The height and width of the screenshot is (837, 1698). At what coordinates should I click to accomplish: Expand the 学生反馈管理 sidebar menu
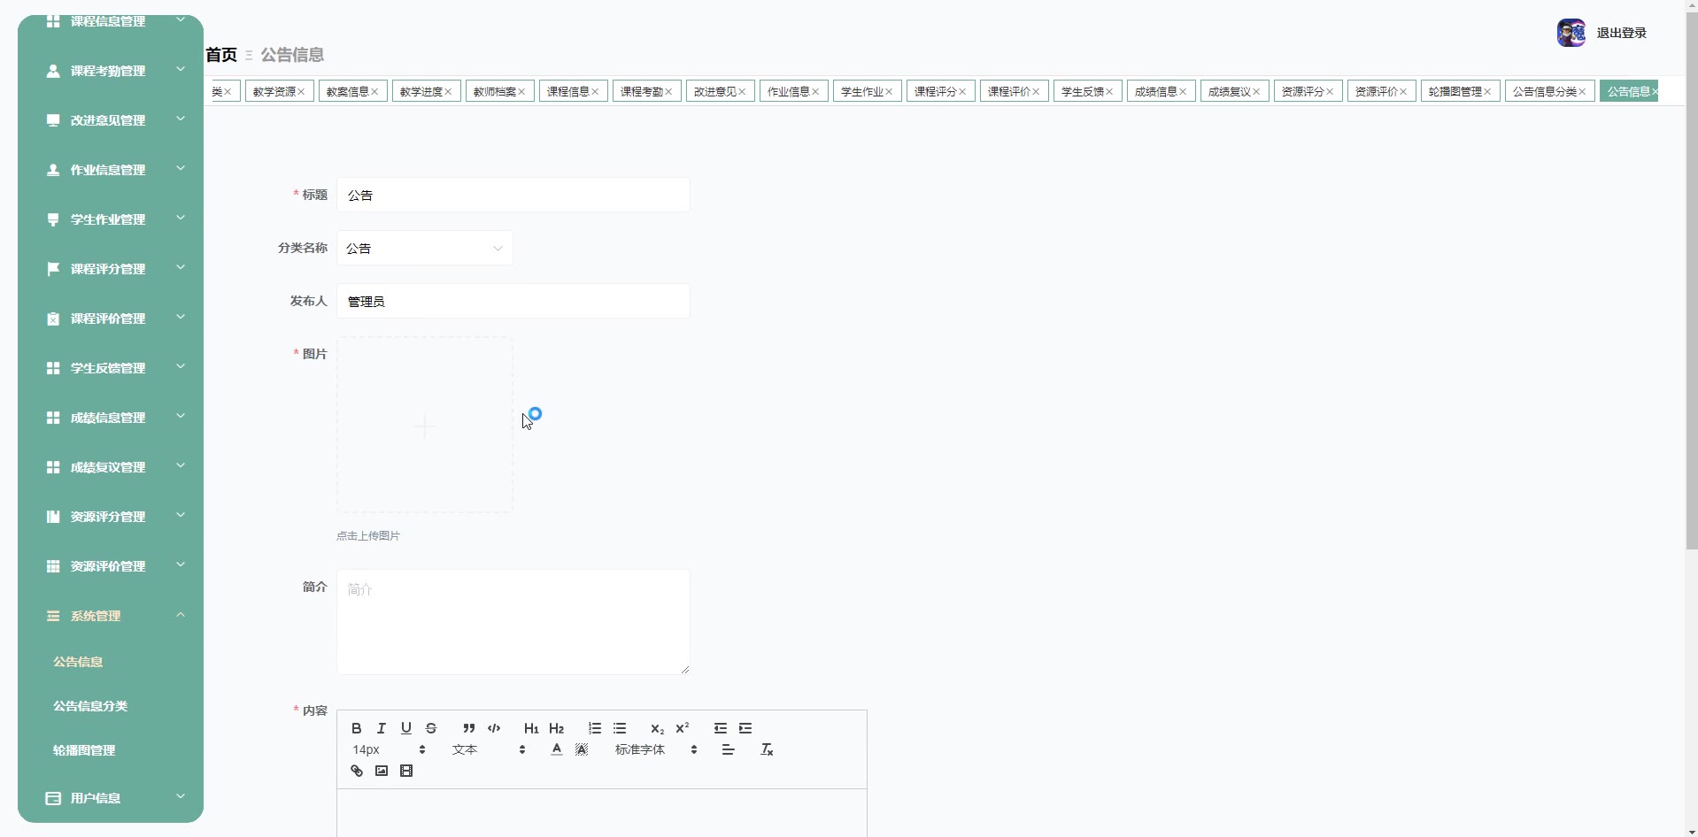point(111,368)
